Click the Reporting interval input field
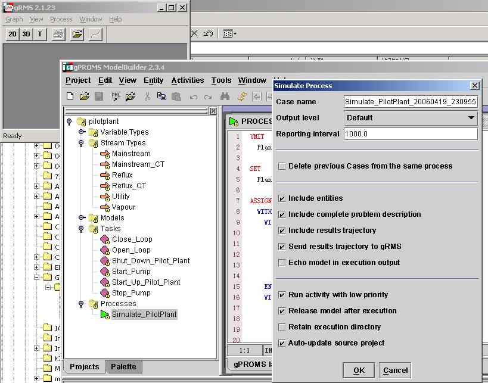This screenshot has width=488, height=383. point(411,134)
